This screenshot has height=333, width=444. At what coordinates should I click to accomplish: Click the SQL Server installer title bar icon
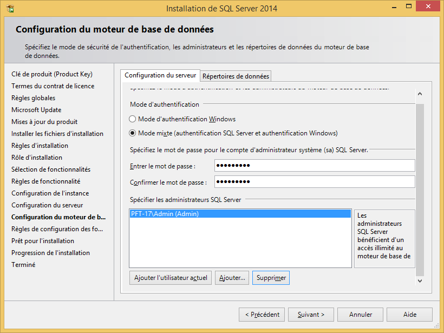(x=10, y=9)
